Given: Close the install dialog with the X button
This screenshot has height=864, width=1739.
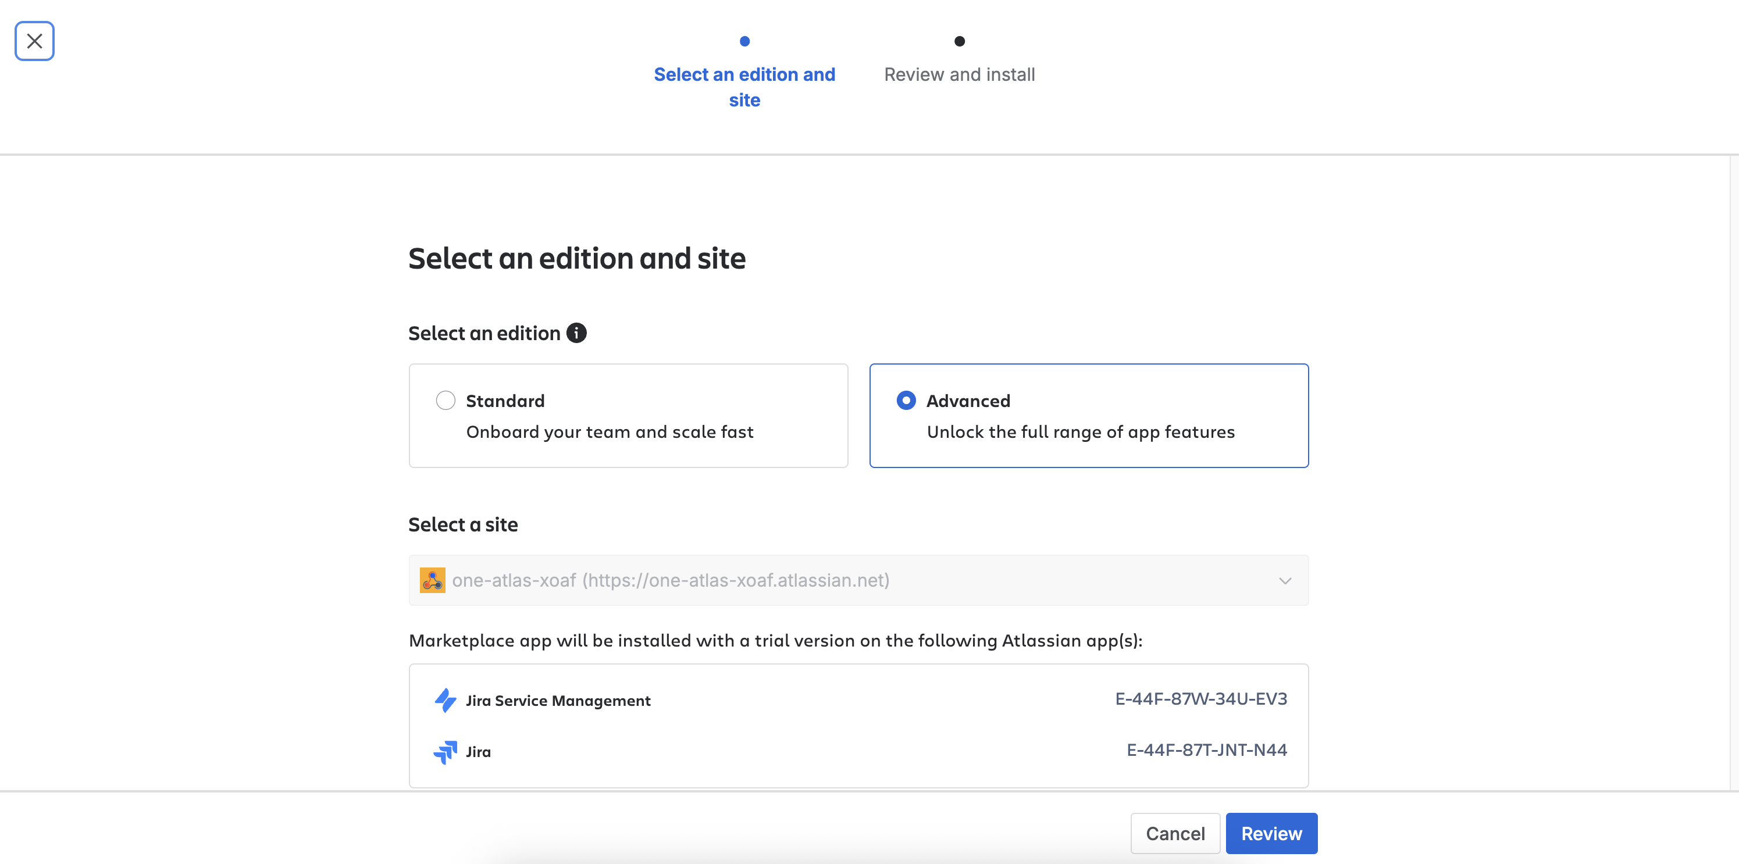Looking at the screenshot, I should [34, 41].
